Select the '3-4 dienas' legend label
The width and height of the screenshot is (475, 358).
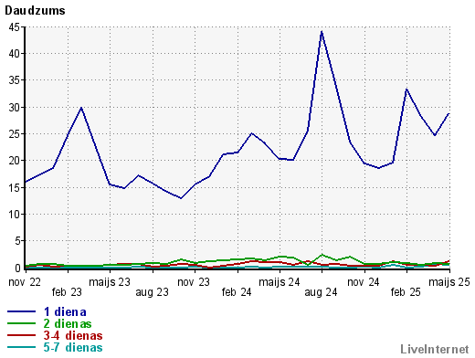(73, 335)
